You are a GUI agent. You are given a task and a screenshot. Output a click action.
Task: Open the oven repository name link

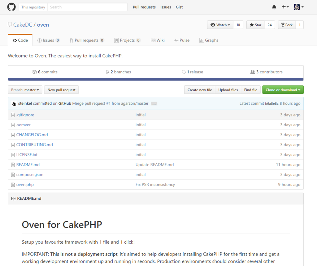pos(43,25)
